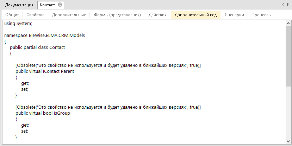Viewport: 292px width, 146px height.
Task: Click the empty scrollbar track below the thumb
Action: coord(288,113)
